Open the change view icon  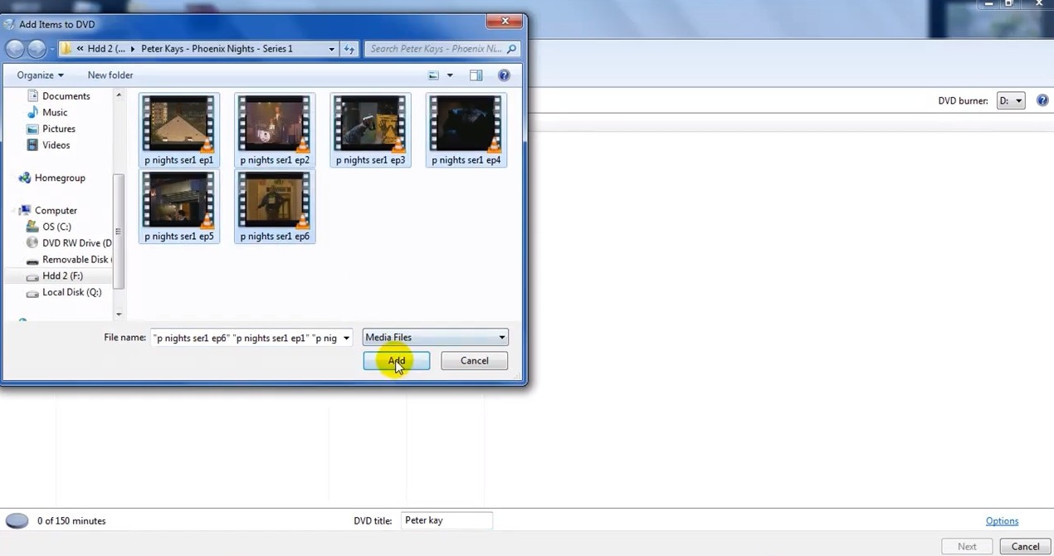[433, 76]
